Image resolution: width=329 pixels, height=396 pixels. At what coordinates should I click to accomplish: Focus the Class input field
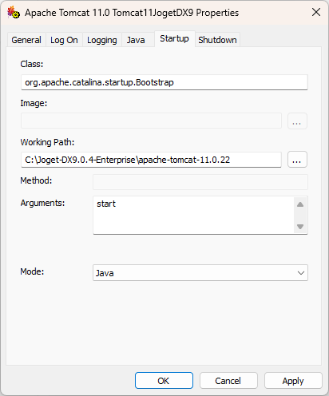coord(164,82)
